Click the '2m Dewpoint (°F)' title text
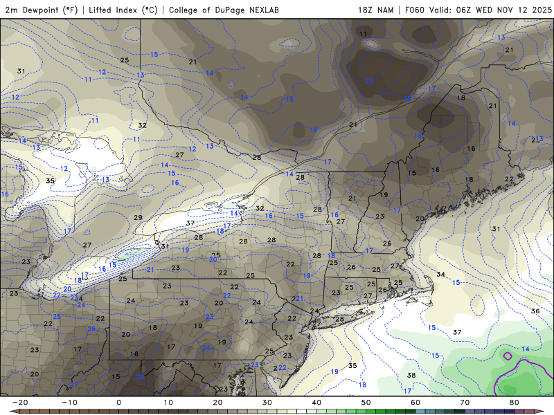 [x=42, y=10]
